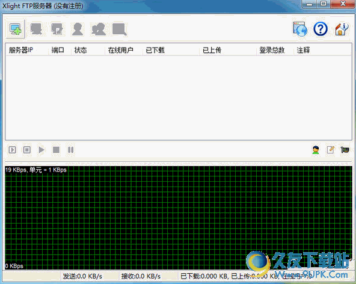Viewport: 356px width, 284px height.
Task: Click the 已下载:0.000 KB status text
Action: click(x=204, y=276)
